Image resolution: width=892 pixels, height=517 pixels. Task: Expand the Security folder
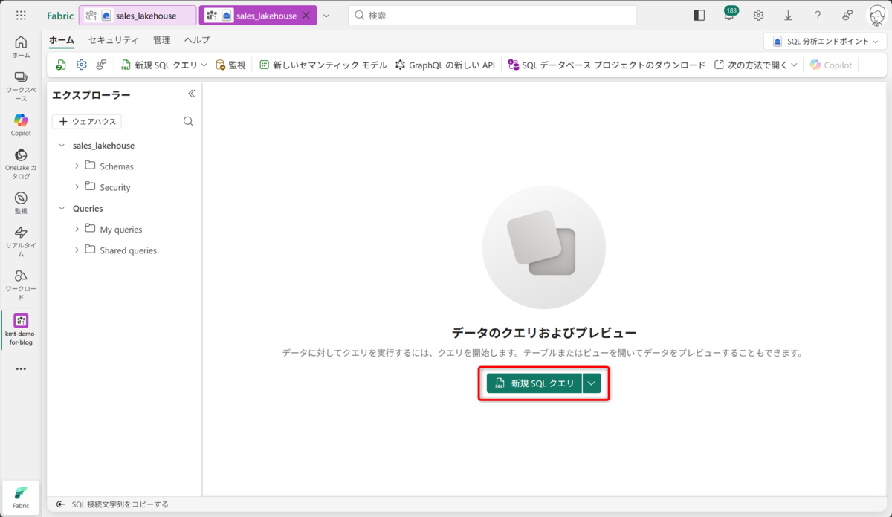(x=77, y=187)
